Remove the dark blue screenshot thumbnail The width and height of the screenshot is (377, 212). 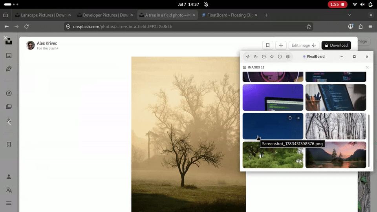point(298,118)
